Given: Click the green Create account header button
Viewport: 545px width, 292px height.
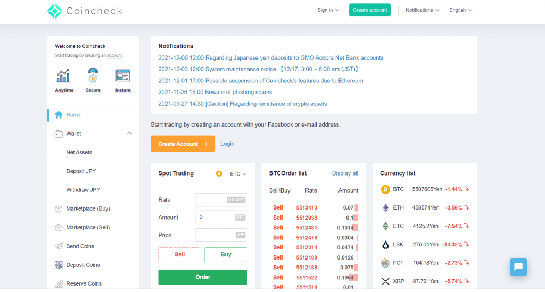Looking at the screenshot, I should click(370, 10).
